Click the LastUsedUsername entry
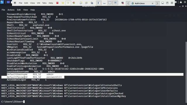Screen dimensions: 187x105 (x=31, y=71)
